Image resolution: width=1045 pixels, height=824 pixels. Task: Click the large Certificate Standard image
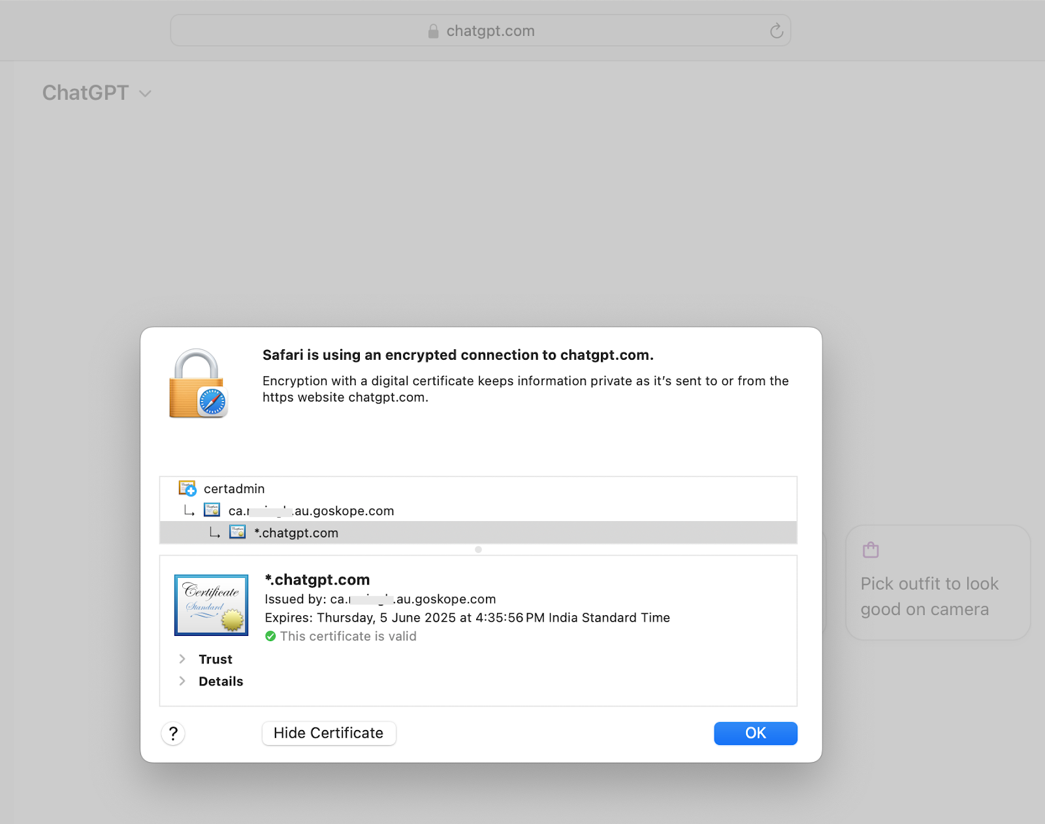click(211, 605)
